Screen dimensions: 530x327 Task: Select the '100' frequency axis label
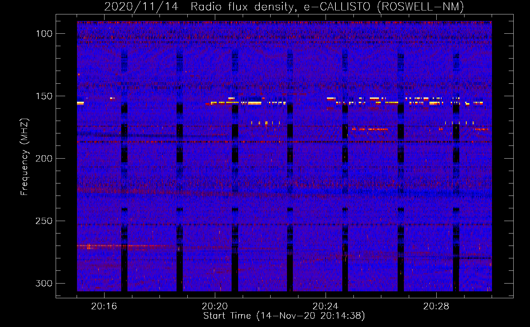click(x=44, y=34)
